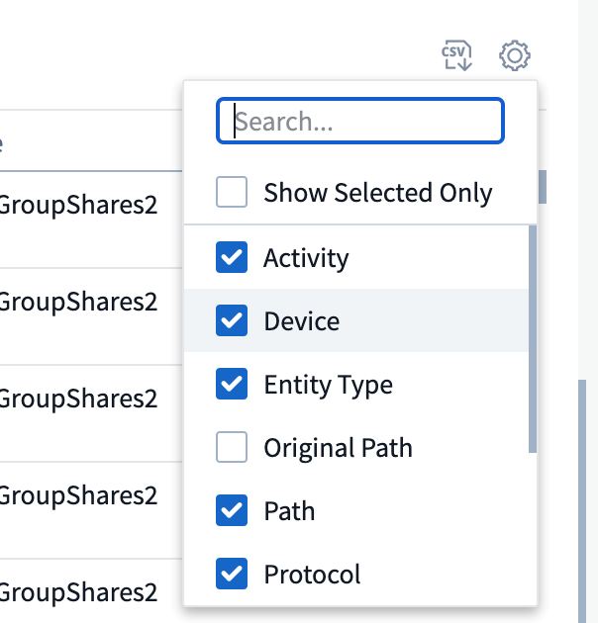
Task: Click the Original Path label text
Action: tap(338, 448)
